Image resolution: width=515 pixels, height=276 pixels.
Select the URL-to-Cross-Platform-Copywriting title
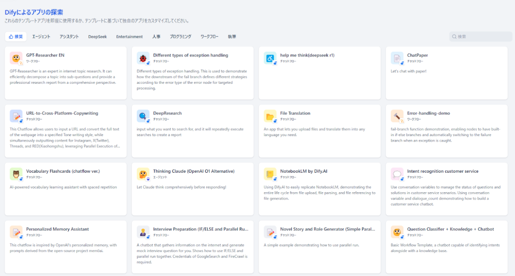62,113
